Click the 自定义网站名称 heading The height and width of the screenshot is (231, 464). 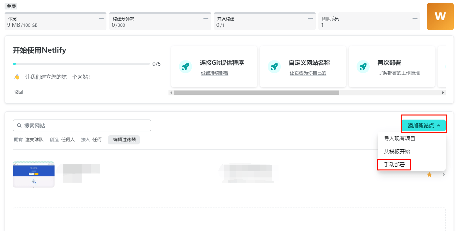[310, 63]
